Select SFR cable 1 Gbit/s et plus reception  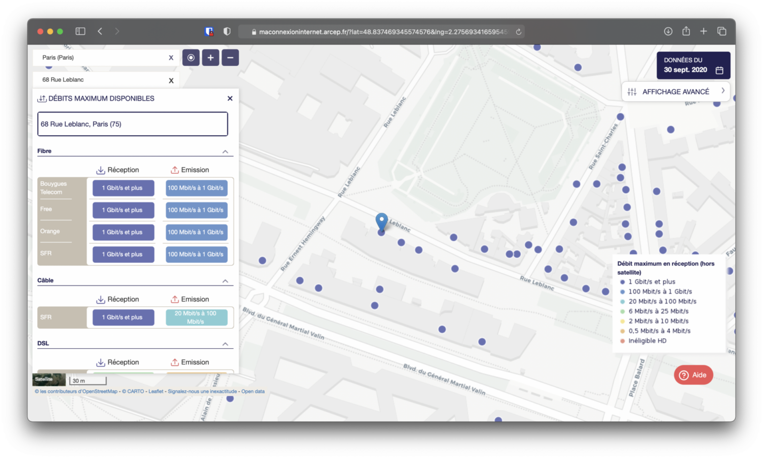[x=123, y=317]
